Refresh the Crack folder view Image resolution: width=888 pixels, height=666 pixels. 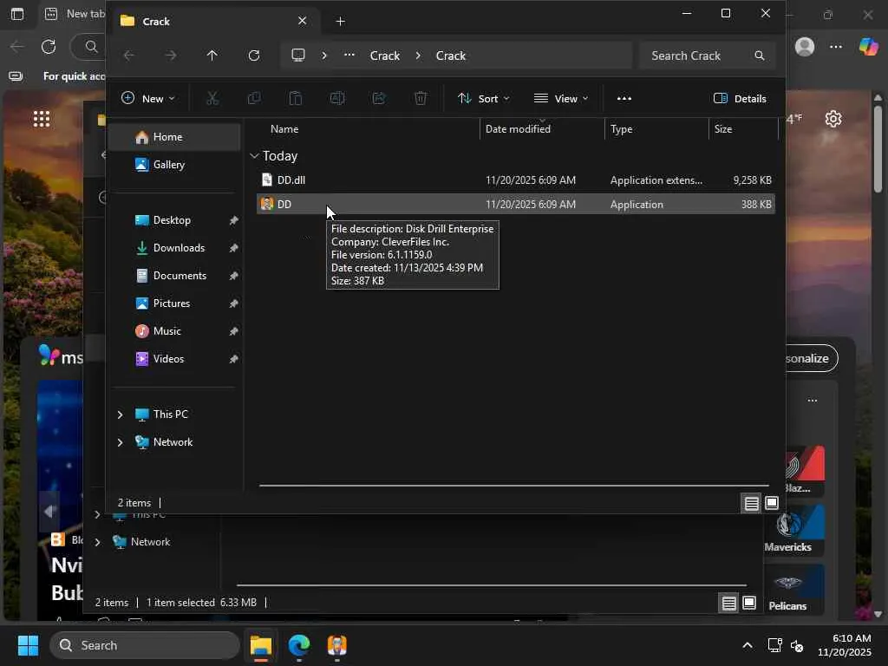[x=254, y=55]
